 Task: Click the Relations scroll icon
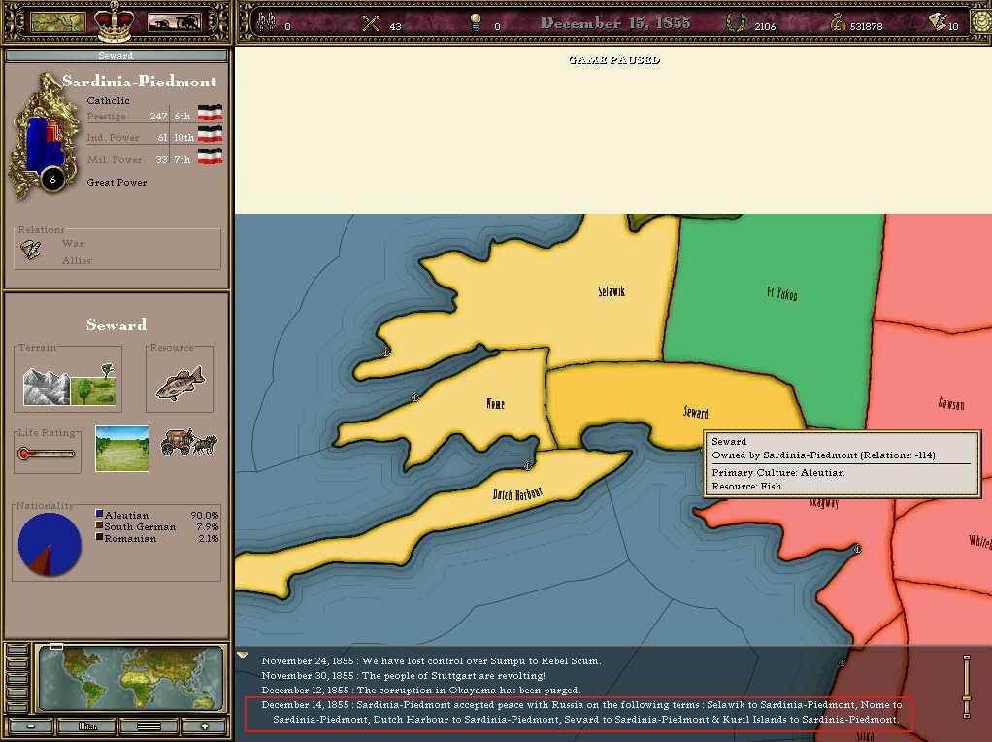click(x=32, y=251)
